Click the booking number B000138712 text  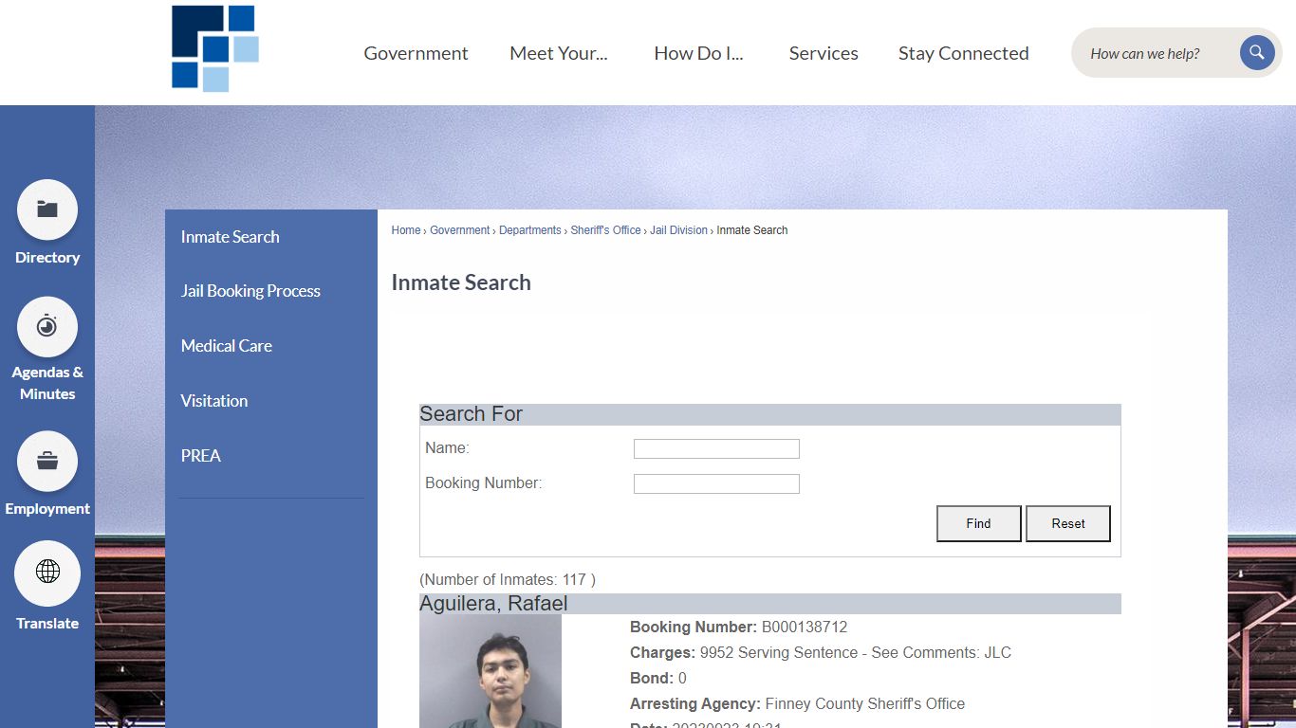[805, 628]
